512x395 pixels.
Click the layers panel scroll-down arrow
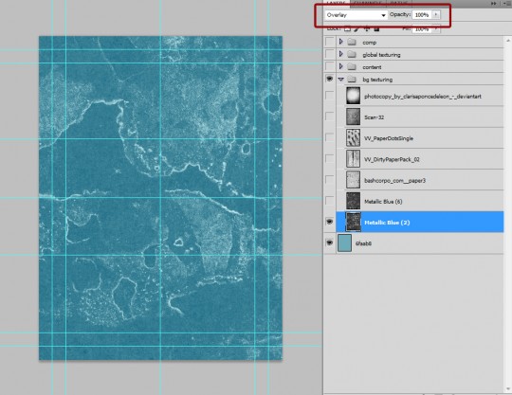tap(508, 388)
